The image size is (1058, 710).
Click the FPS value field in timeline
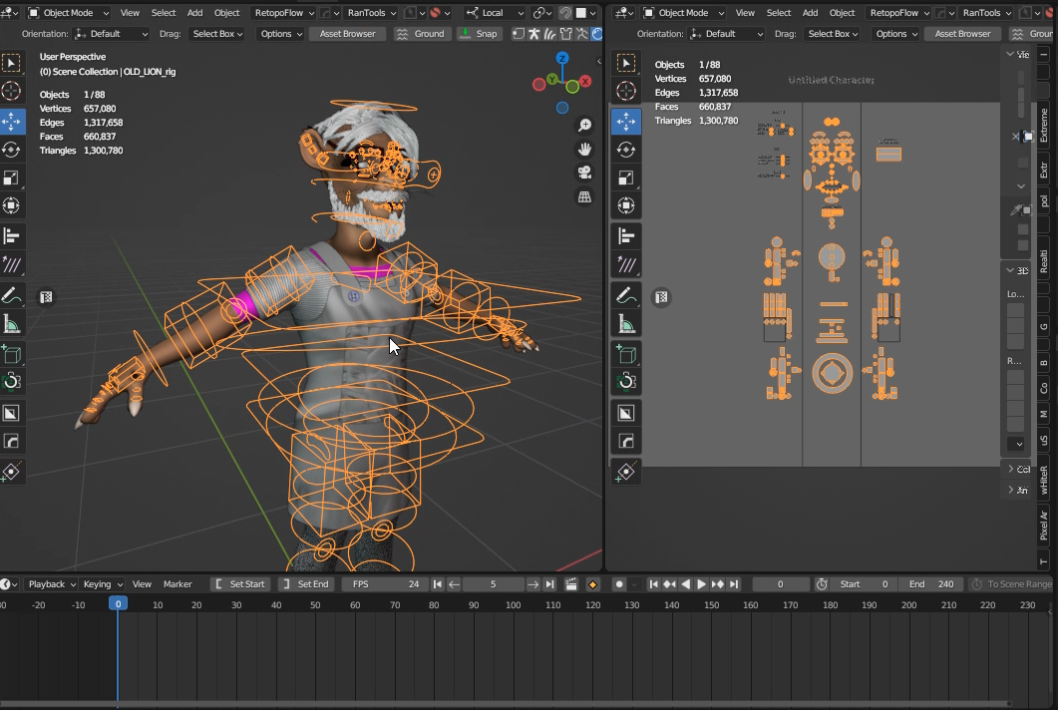pos(384,584)
